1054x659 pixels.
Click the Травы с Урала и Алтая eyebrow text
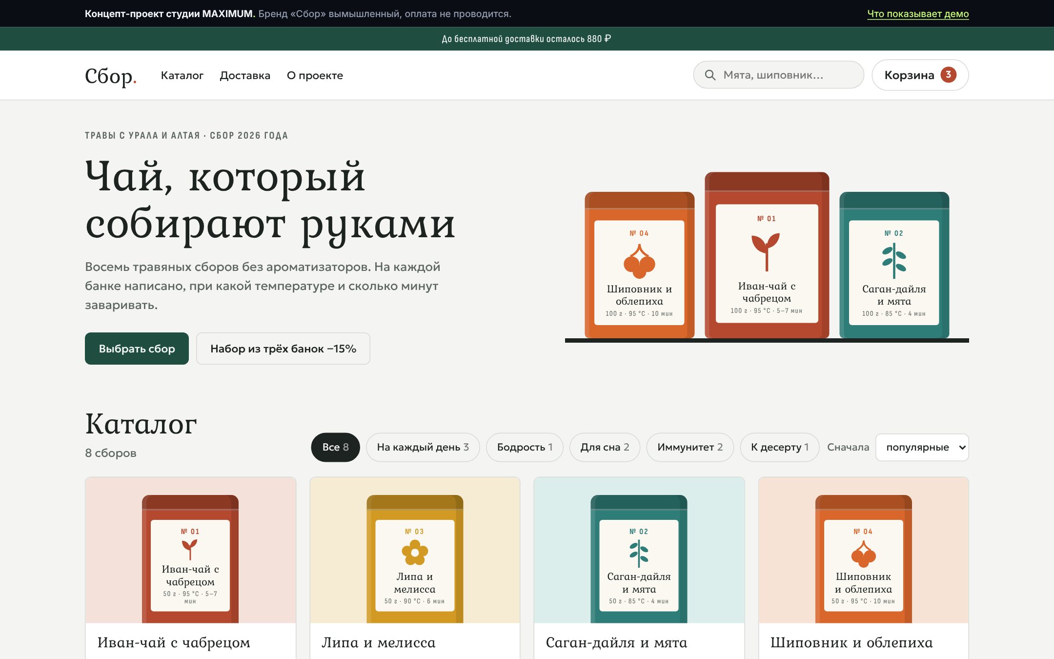(x=186, y=135)
